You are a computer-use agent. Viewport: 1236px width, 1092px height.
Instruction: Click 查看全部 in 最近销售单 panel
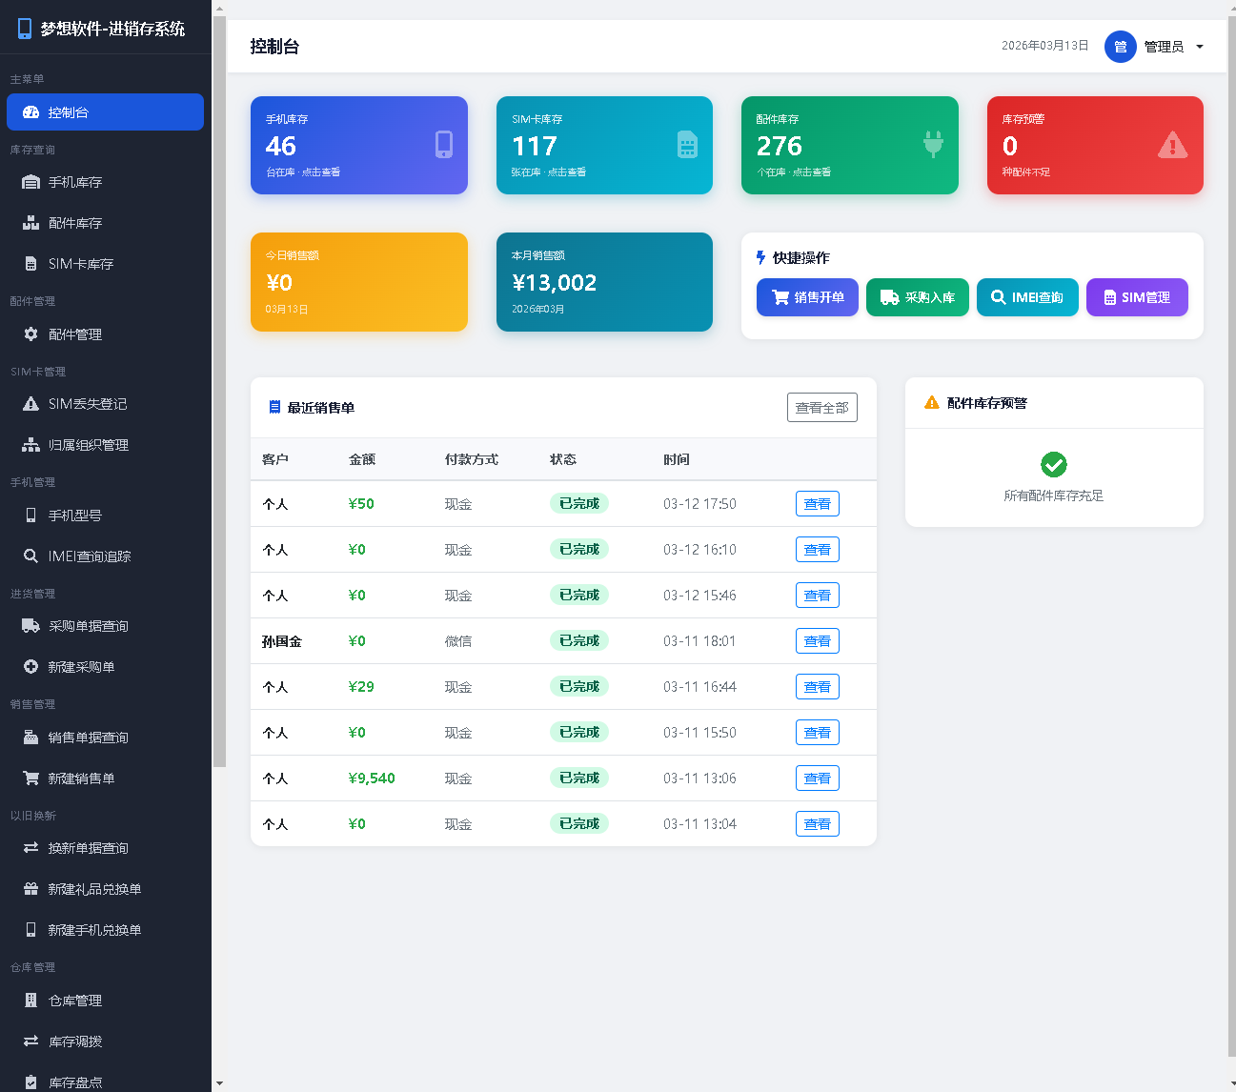[821, 408]
